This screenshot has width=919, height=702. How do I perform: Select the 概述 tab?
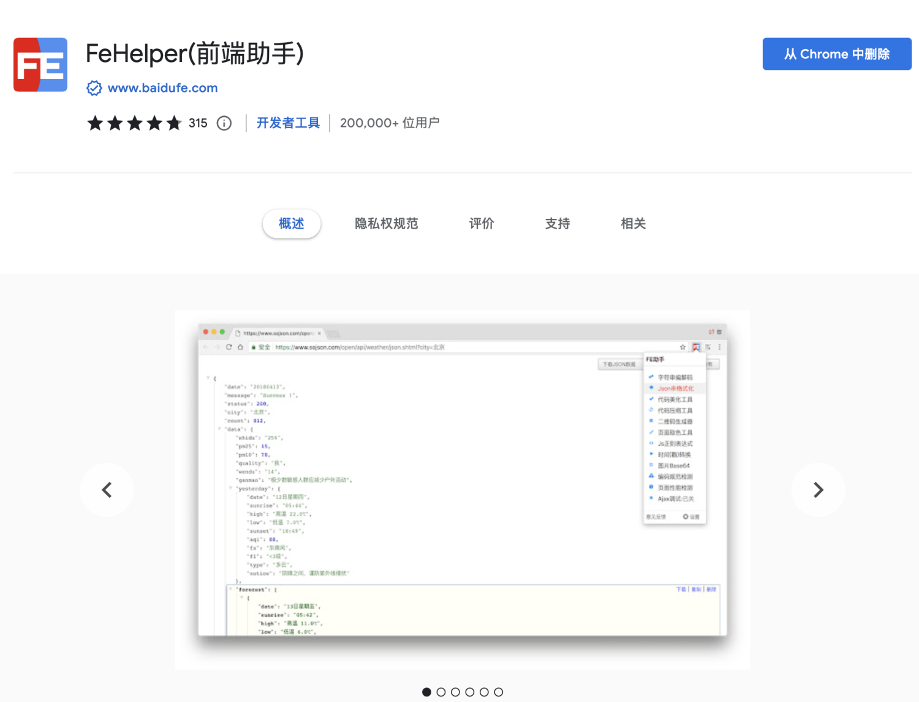[292, 224]
